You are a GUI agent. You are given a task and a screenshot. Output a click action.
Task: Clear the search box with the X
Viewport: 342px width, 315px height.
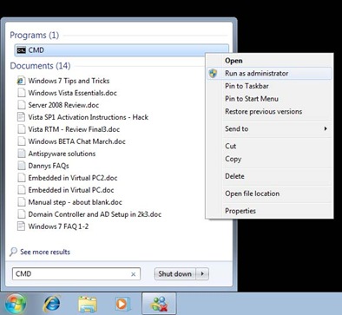(x=133, y=274)
